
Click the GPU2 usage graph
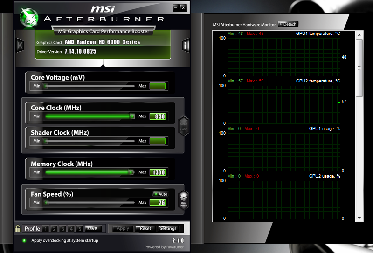283,199
